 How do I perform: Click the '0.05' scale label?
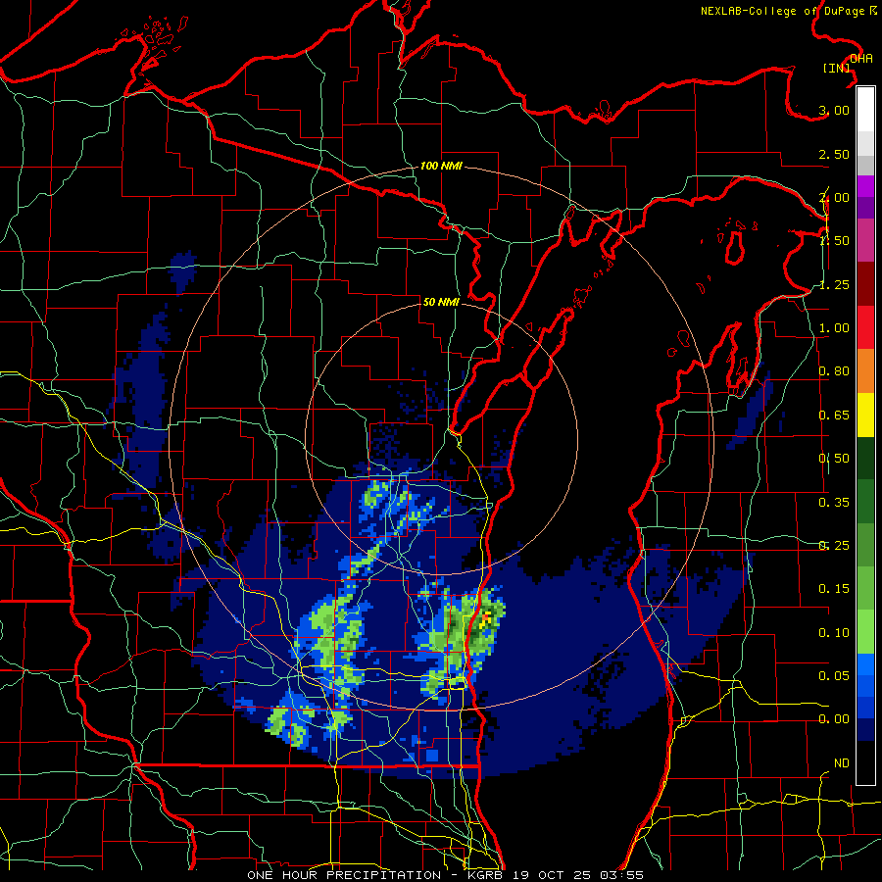(834, 676)
